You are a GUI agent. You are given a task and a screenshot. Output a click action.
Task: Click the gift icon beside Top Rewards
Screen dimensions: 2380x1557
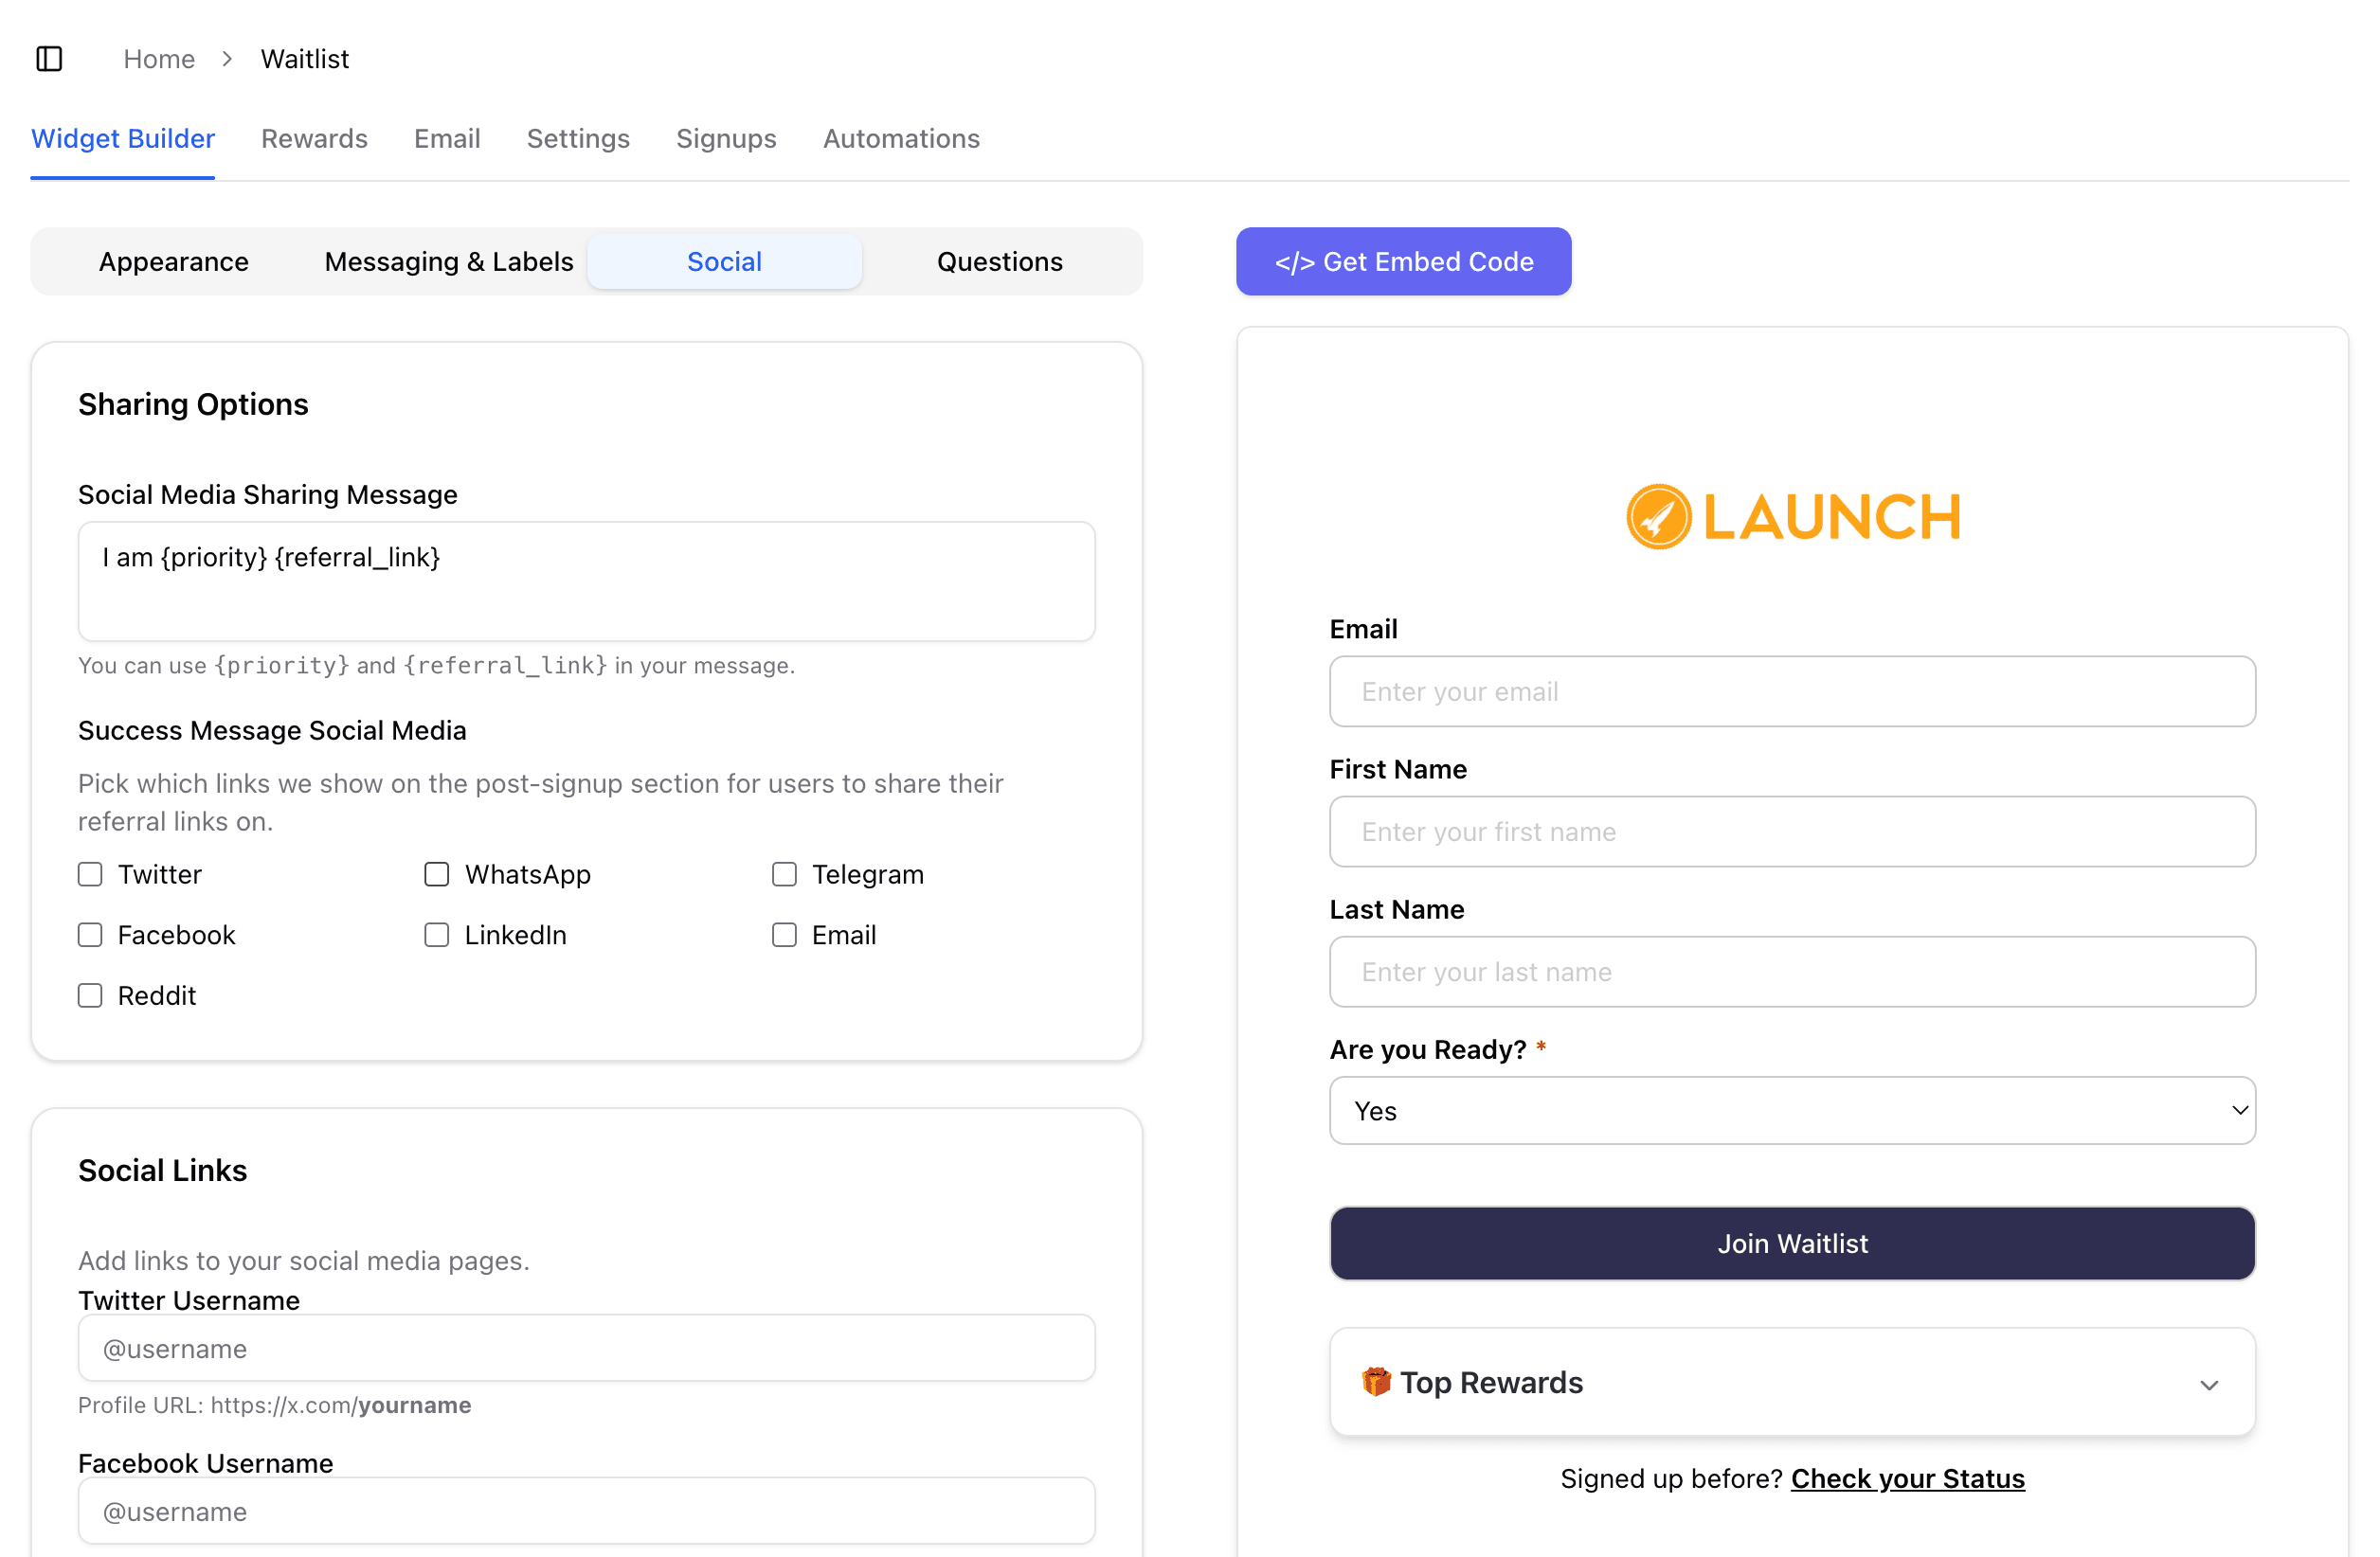[1376, 1381]
